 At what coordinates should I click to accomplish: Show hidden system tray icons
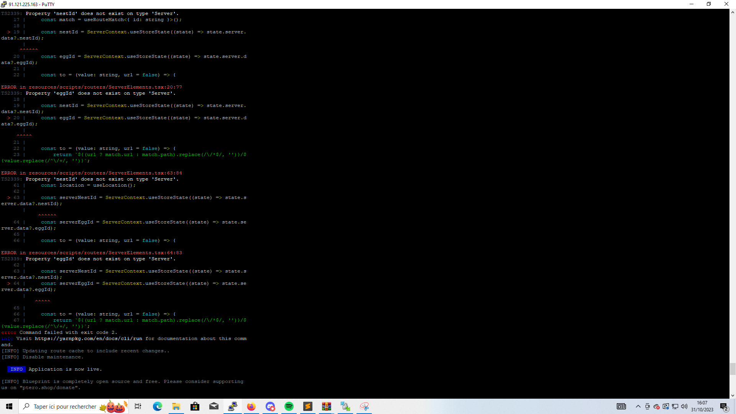(x=638, y=406)
